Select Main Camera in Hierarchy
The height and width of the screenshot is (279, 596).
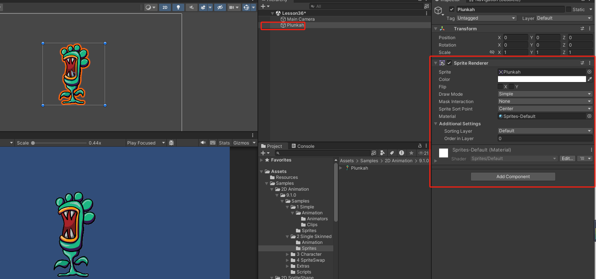point(301,19)
